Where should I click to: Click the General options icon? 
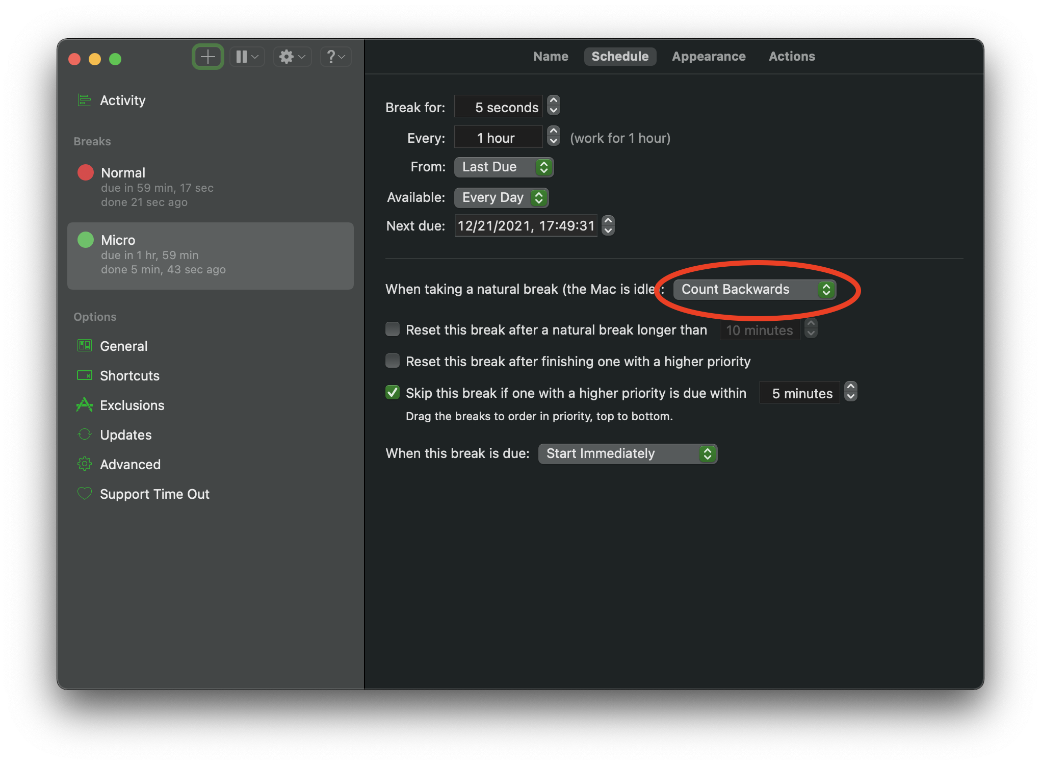tap(84, 346)
